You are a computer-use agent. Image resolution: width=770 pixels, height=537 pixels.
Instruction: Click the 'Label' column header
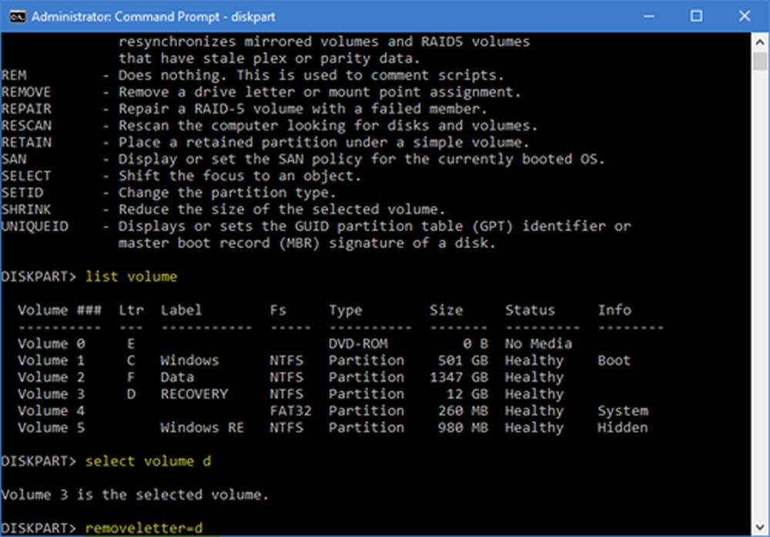click(181, 310)
